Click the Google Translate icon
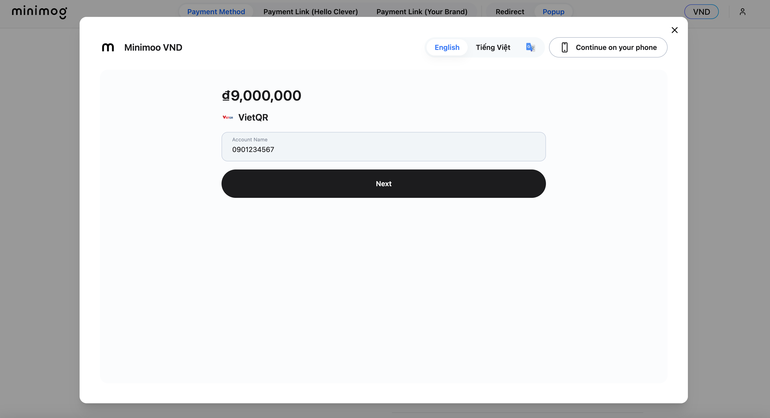Screen dimensions: 770x418 pos(530,47)
